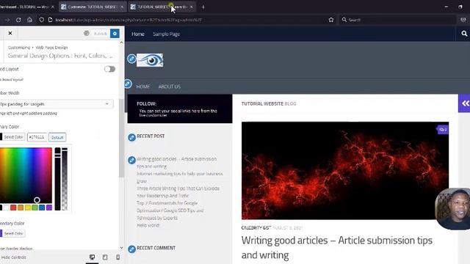This screenshot has width=470, height=264.
Task: Switch to the TUTORIAL WEBSITE browser tab
Action: coord(161,7)
